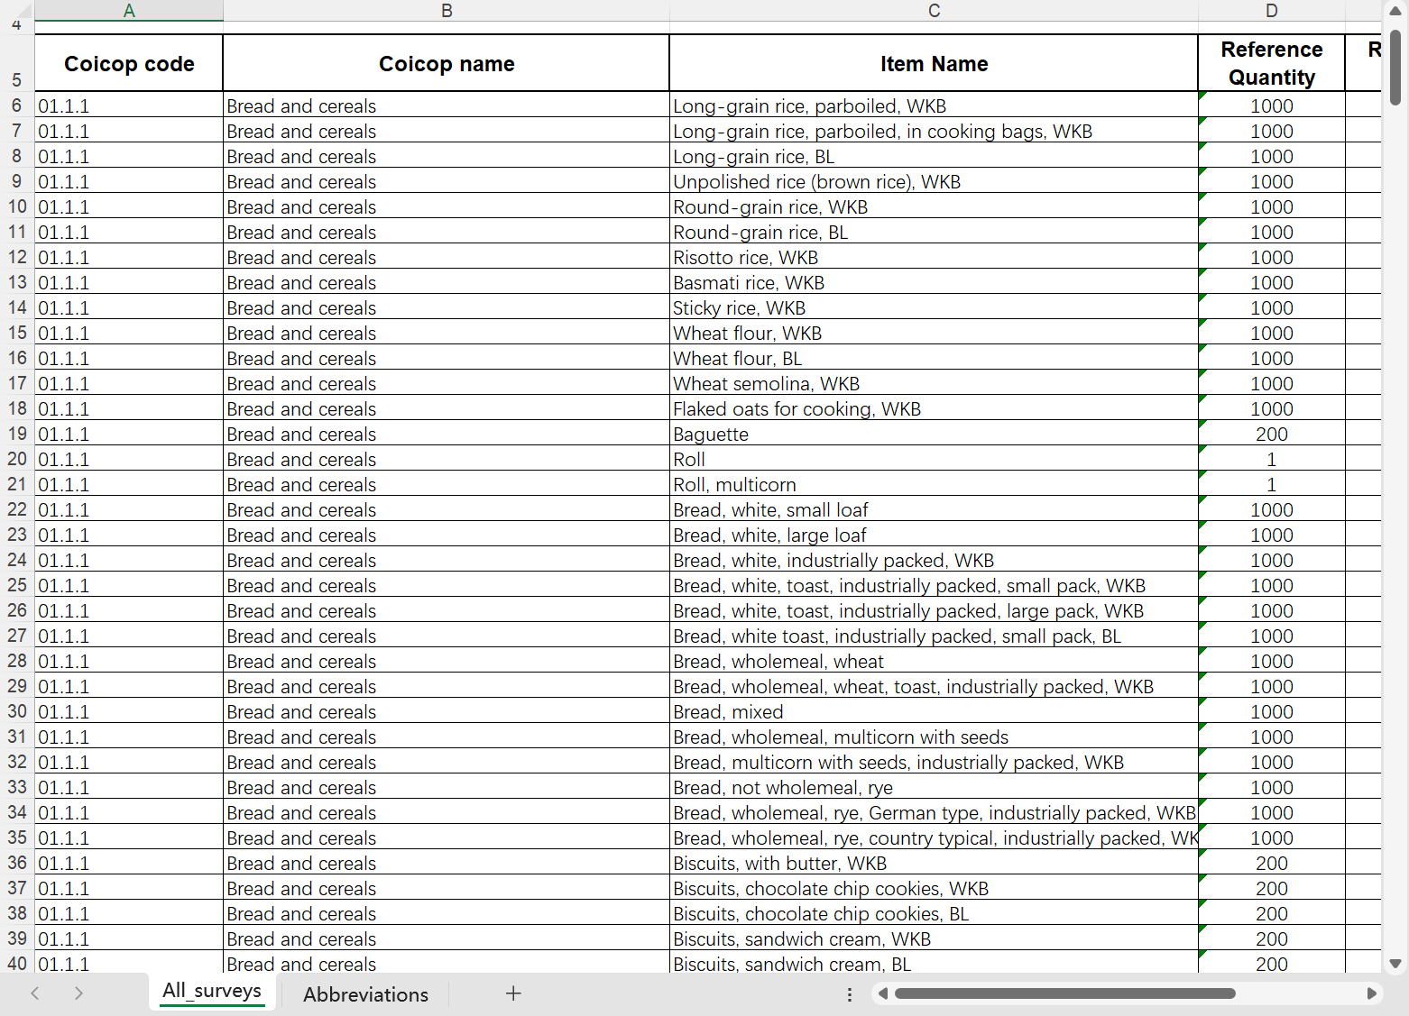1409x1016 pixels.
Task: Click cell 'Sticky rice, WKB'
Action: coord(934,307)
